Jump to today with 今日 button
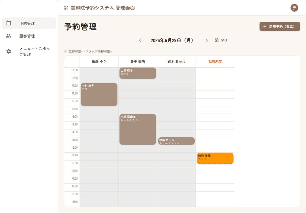 221,40
